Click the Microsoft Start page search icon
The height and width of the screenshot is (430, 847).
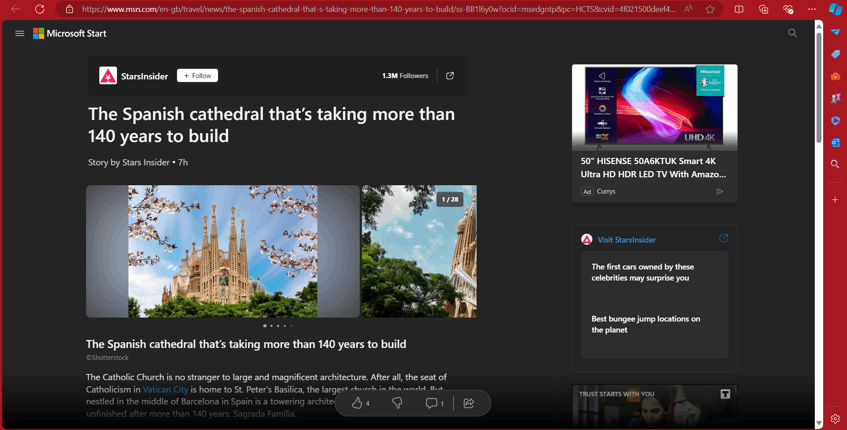pos(792,33)
